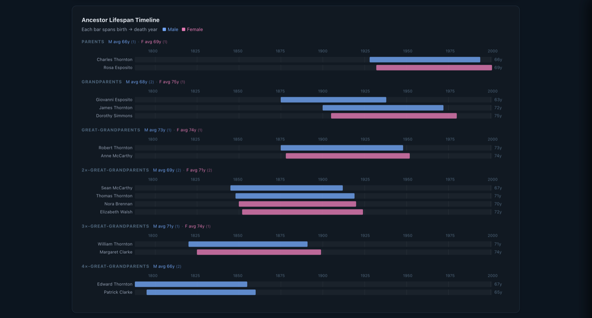This screenshot has width=592, height=318.
Task: Click the Male legend blue swatch
Action: click(x=164, y=30)
